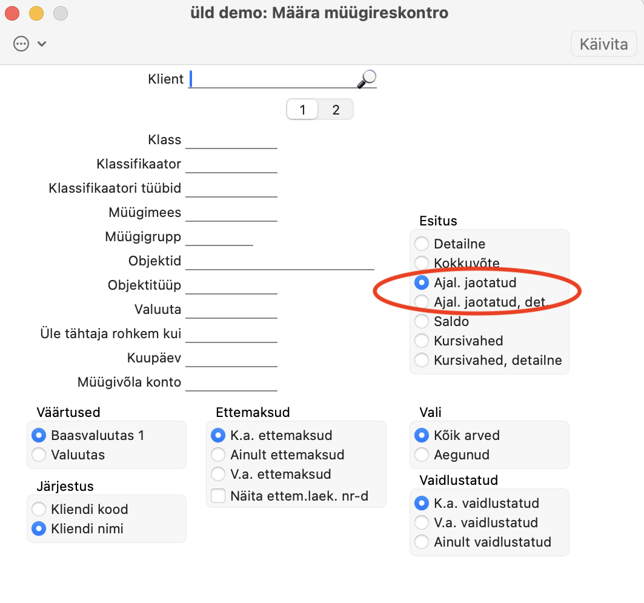Focus the Objektid text field
Image resolution: width=644 pixels, height=603 pixels.
pos(279,261)
